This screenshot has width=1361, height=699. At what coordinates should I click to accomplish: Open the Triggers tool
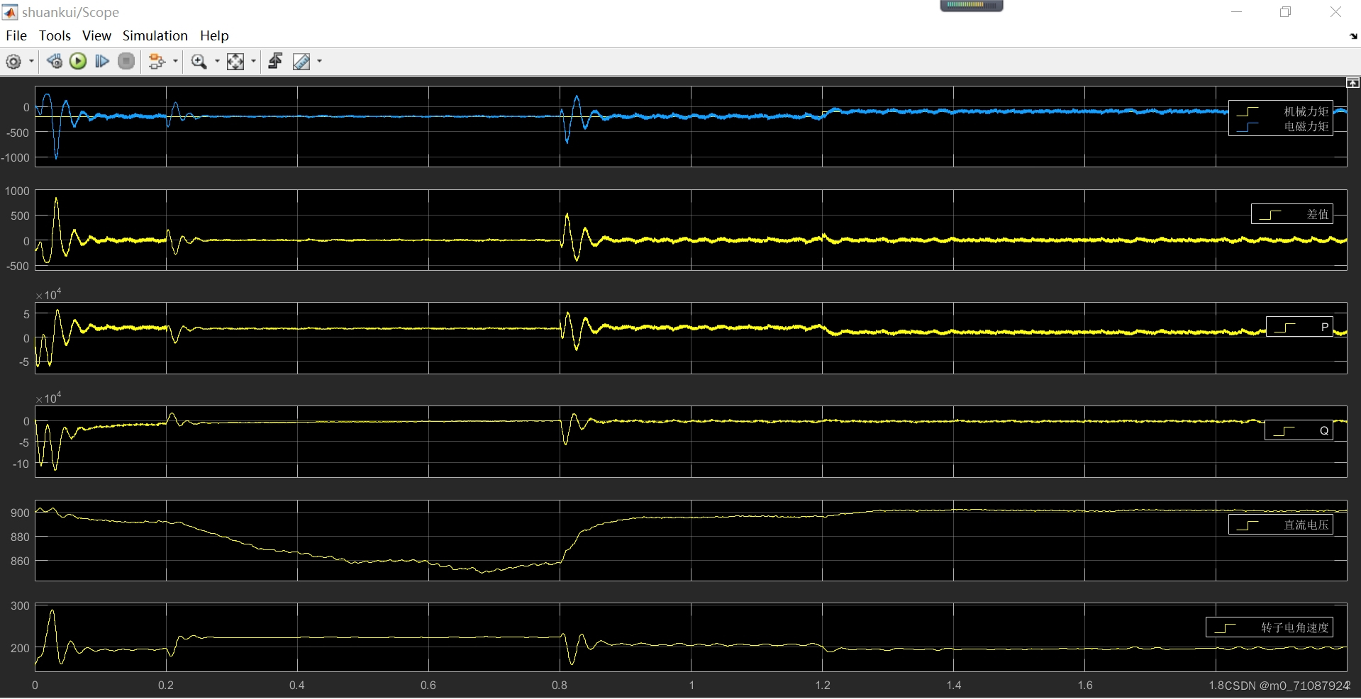275,62
